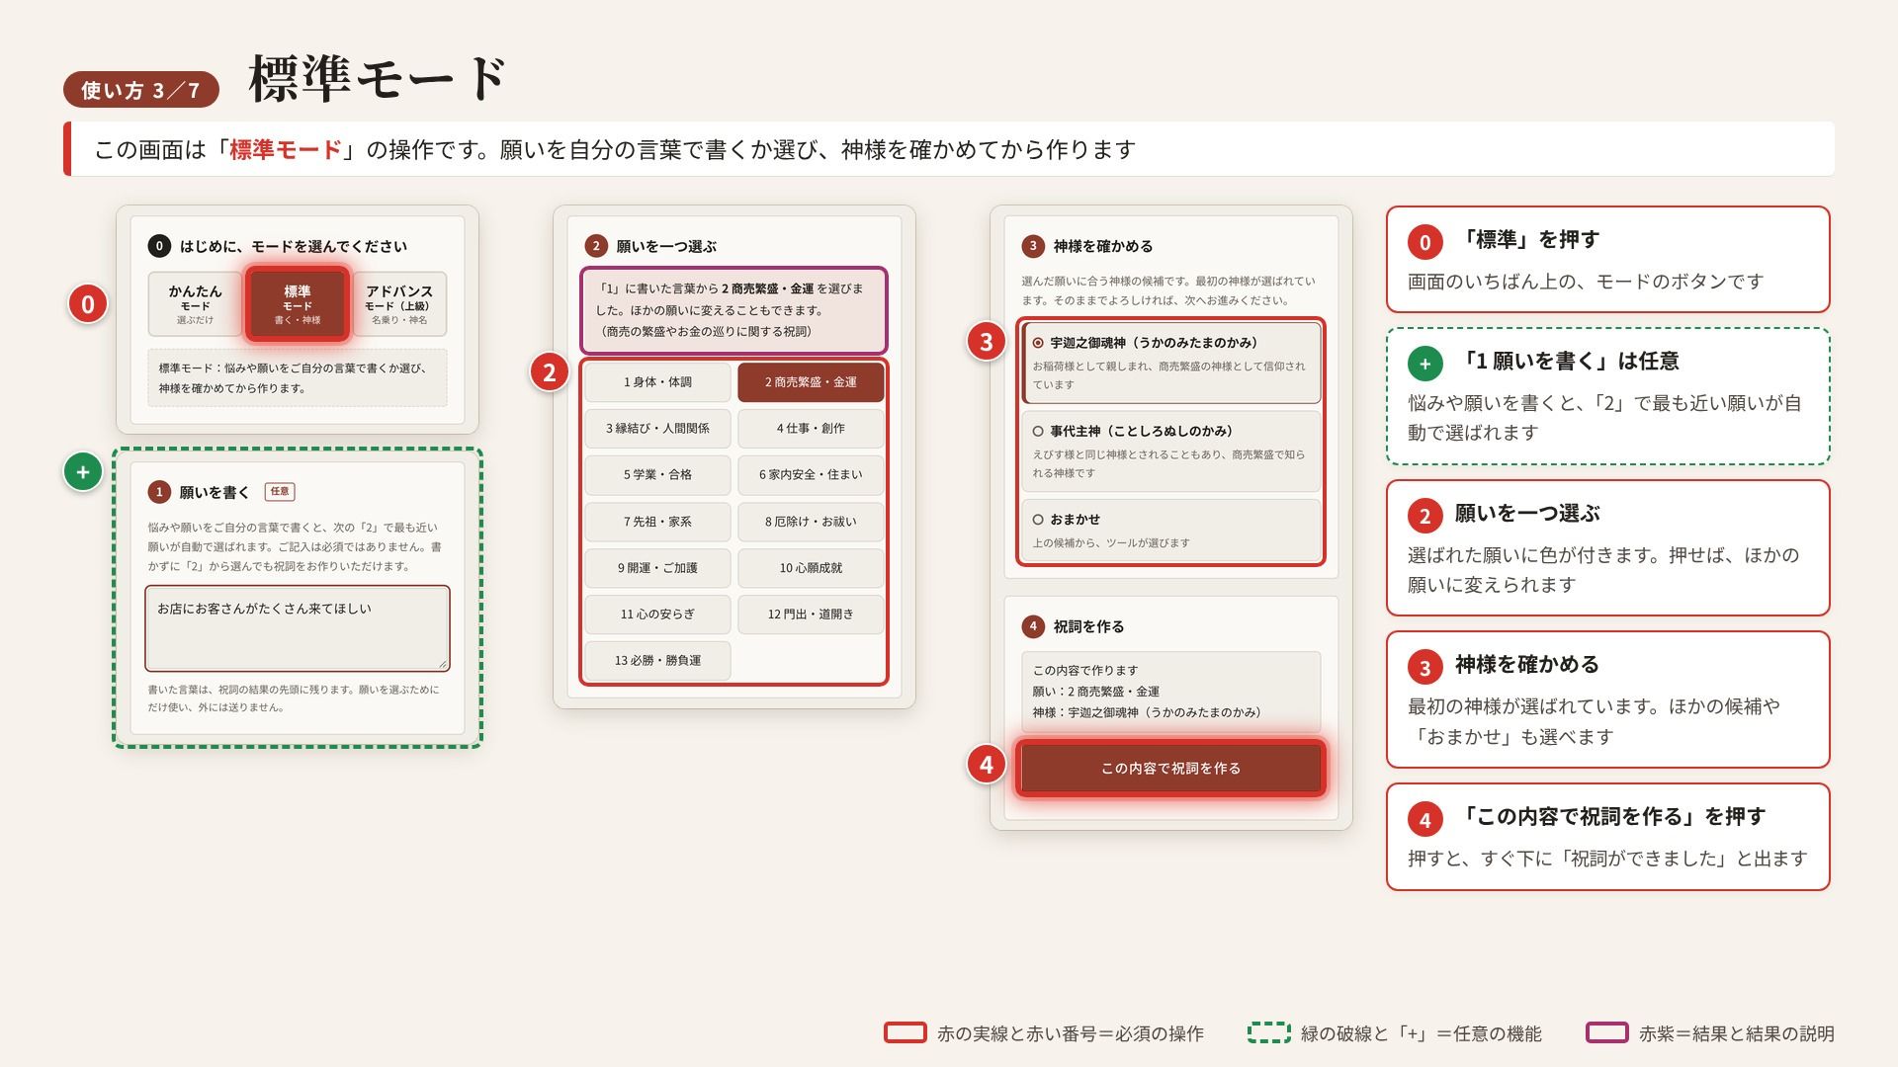Image resolution: width=1898 pixels, height=1067 pixels.
Task: Click the red legend swatch for 必須の操作
Action: (905, 1032)
